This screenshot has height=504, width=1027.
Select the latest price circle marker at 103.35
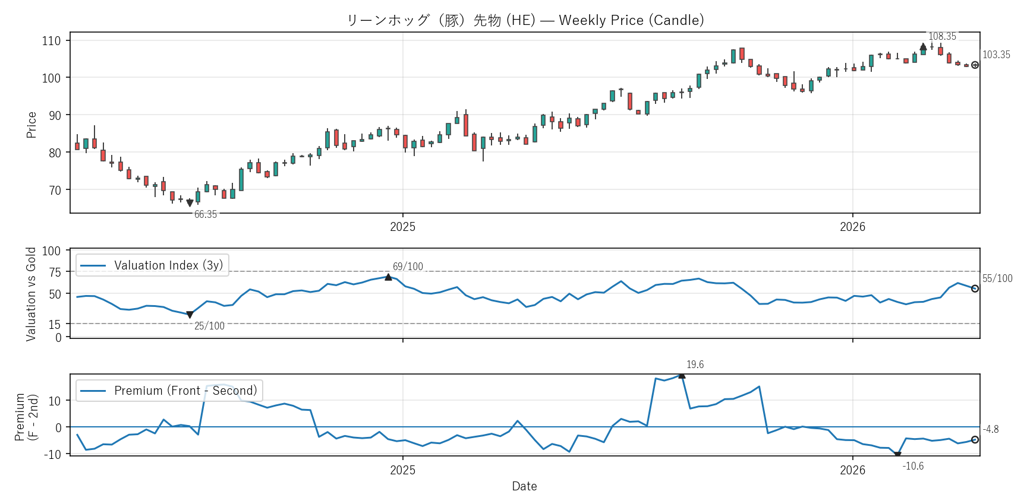click(x=975, y=65)
